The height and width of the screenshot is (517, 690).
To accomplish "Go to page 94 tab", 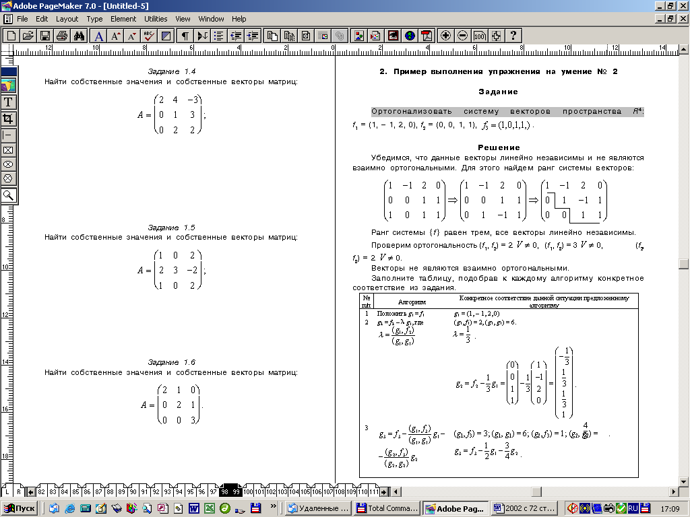I will [179, 491].
